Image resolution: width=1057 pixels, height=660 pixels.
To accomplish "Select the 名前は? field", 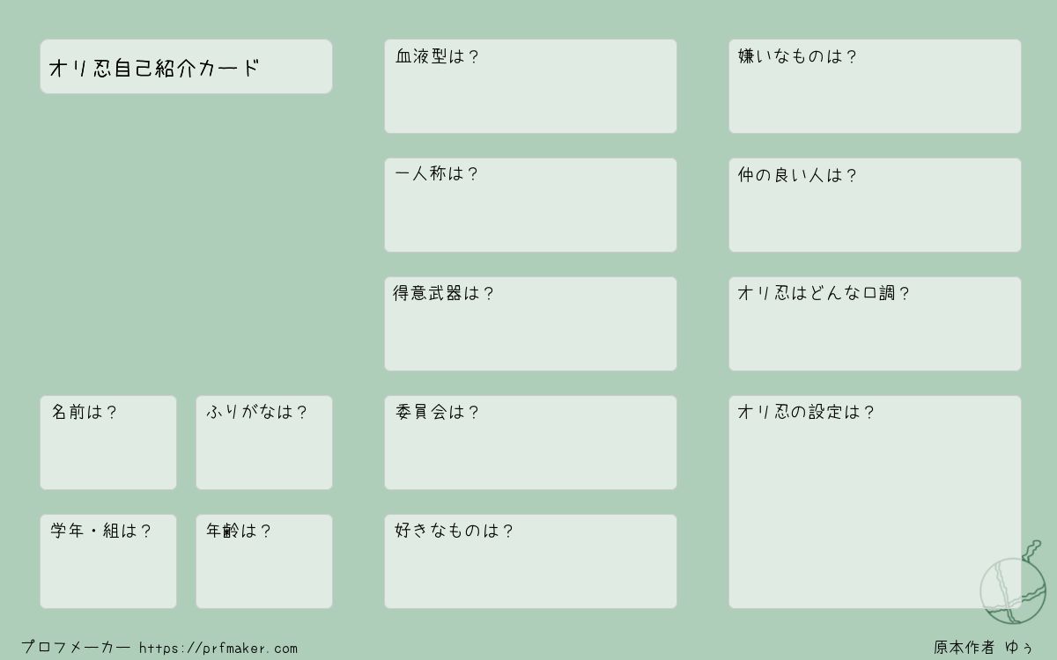I will pos(108,443).
